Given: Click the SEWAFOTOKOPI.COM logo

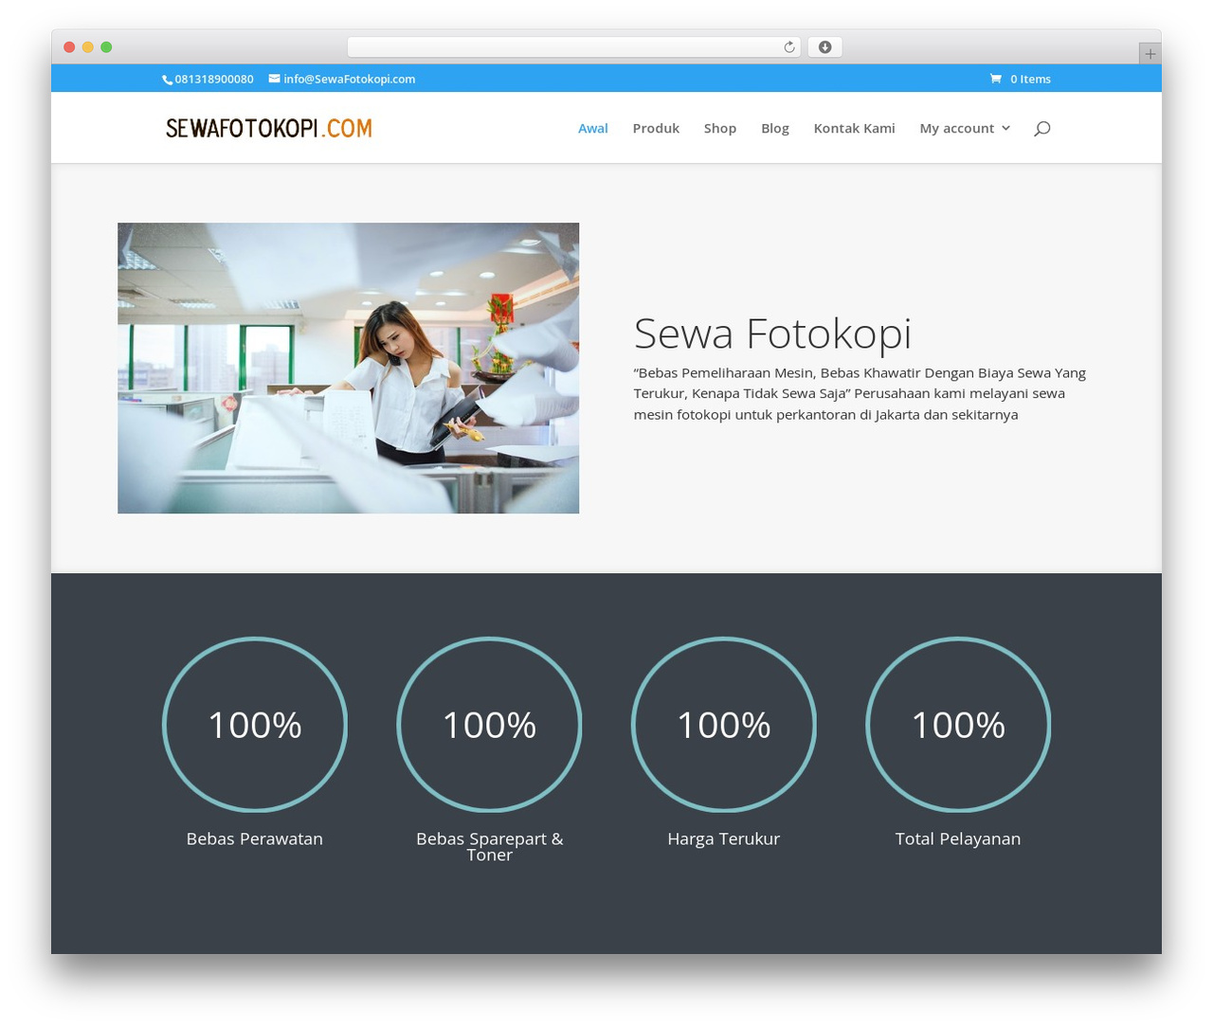Looking at the screenshot, I should pos(269,128).
